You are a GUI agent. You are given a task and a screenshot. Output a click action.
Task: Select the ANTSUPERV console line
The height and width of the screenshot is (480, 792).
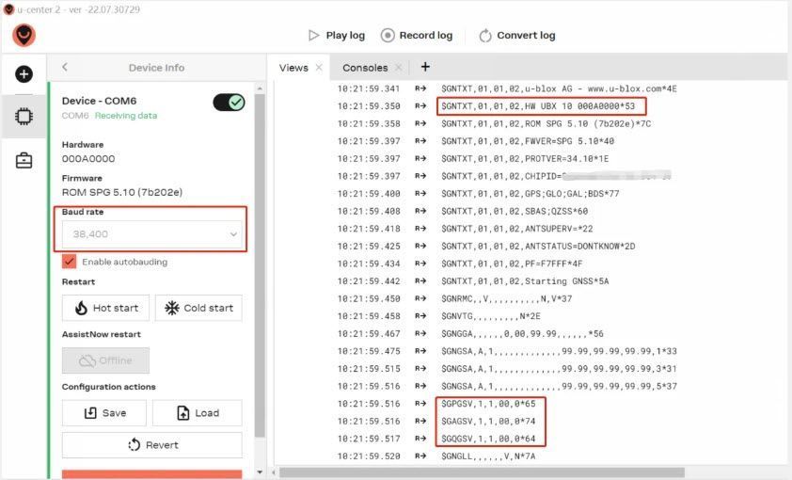(x=516, y=229)
